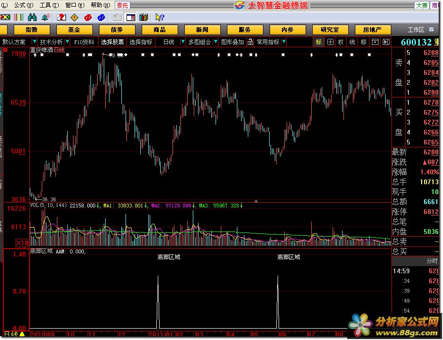Click the crosshair grid icon

coord(330,42)
